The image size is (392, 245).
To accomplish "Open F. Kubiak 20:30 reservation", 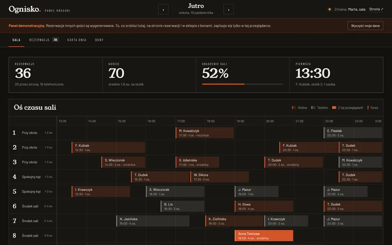I will pyautogui.click(x=308, y=147).
